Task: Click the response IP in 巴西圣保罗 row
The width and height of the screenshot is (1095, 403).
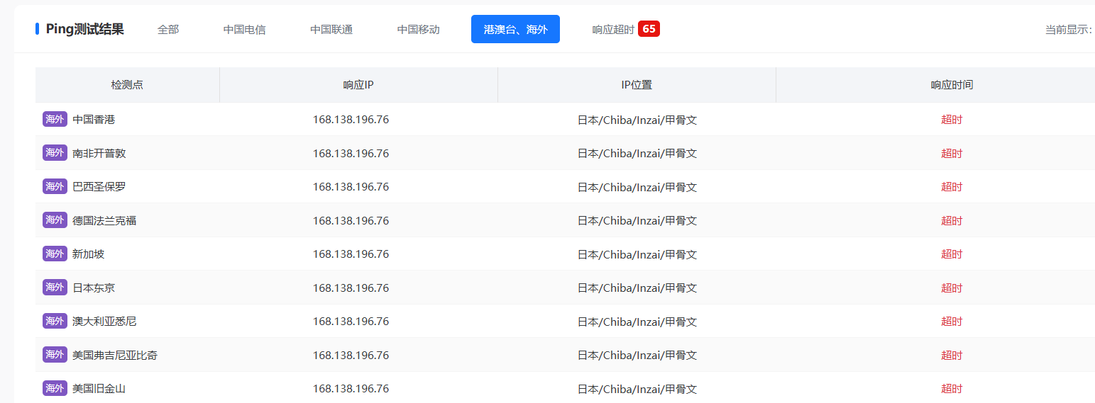Action: click(x=351, y=187)
